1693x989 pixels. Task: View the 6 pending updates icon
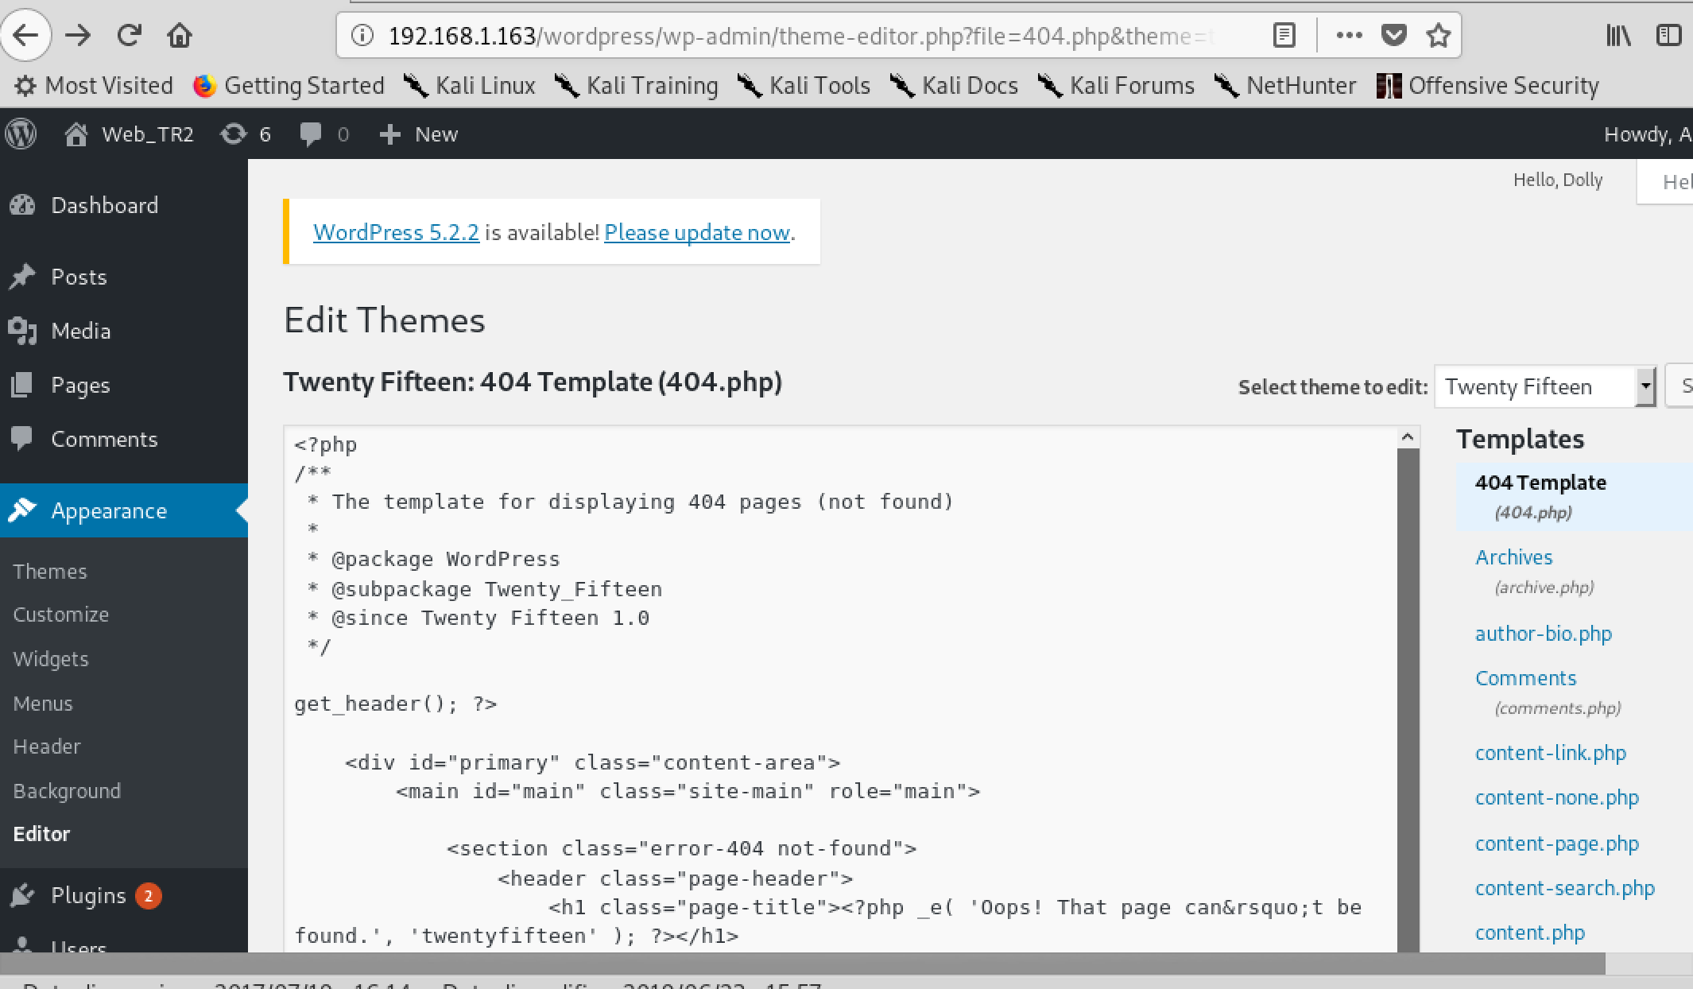click(246, 134)
